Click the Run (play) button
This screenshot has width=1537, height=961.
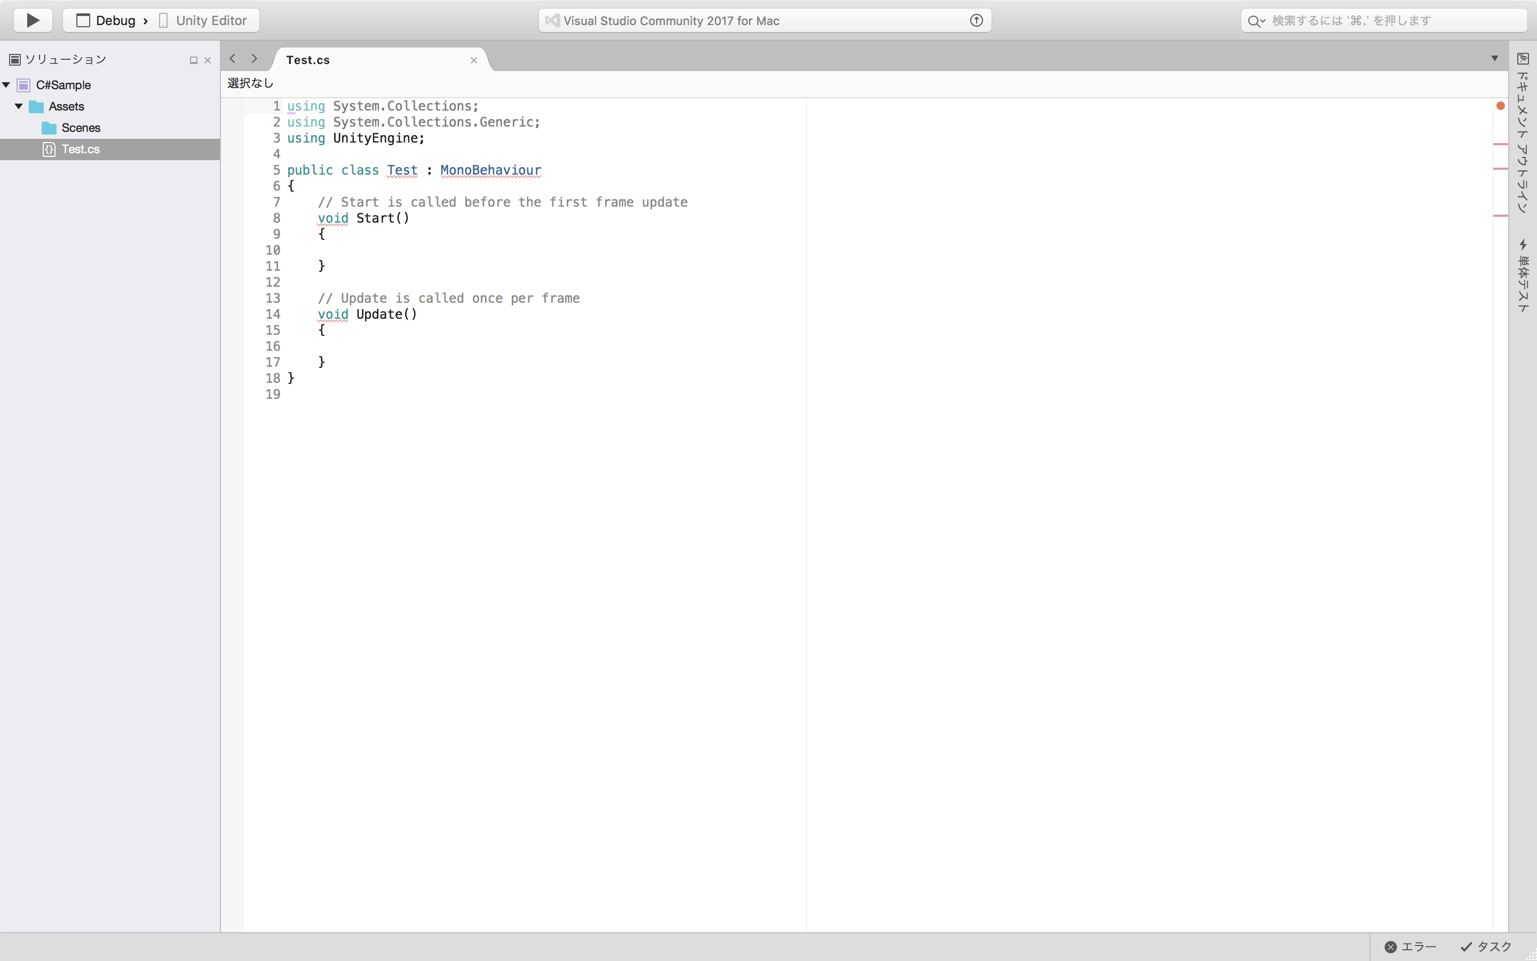click(x=33, y=20)
